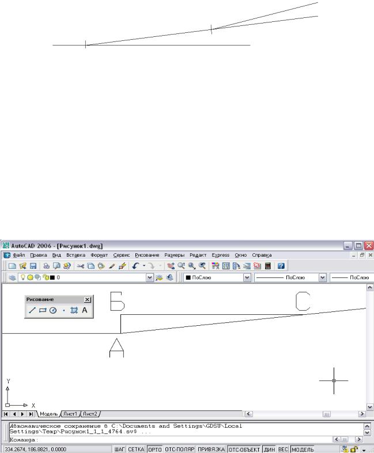Copy selection with the Copy icon

pos(91,266)
